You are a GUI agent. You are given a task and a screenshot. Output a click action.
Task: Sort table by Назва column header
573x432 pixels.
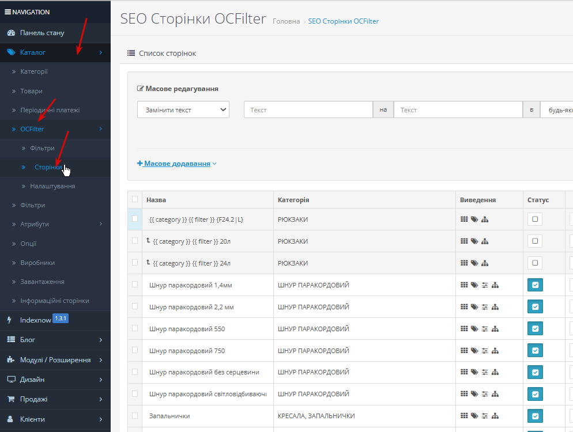(x=156, y=200)
